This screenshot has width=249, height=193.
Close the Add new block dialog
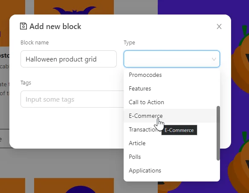(219, 26)
